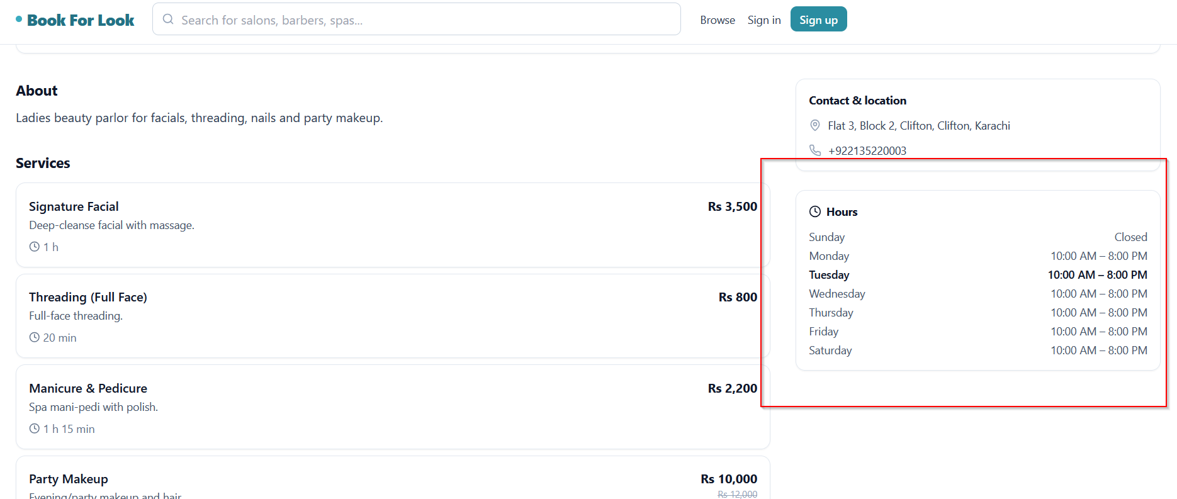The width and height of the screenshot is (1177, 499).
Task: Click the Wednesday hours row
Action: 978,294
